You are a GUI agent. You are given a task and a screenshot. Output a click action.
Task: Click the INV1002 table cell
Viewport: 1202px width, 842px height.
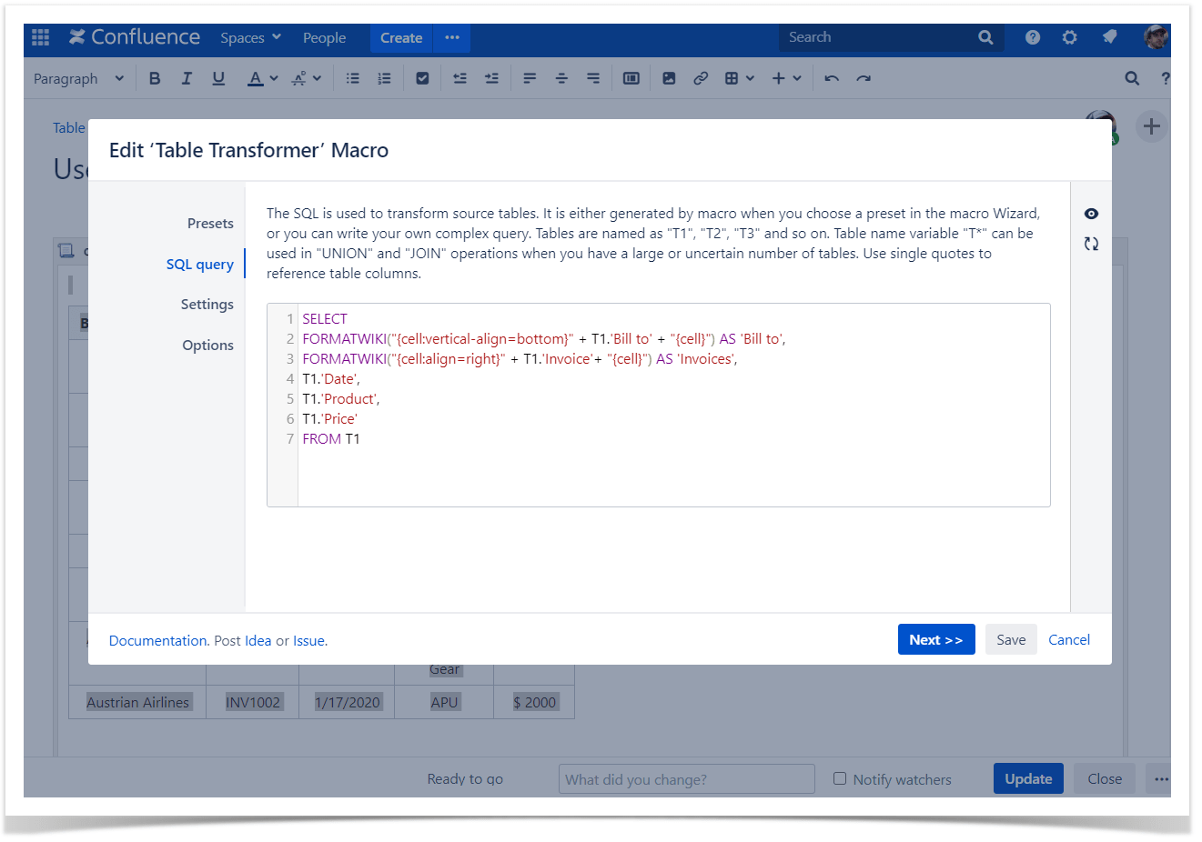coord(253,702)
